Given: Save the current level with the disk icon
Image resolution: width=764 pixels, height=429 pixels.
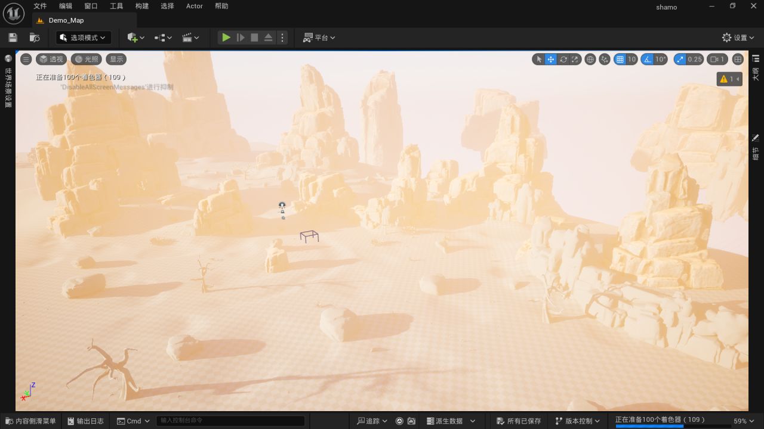Looking at the screenshot, I should pyautogui.click(x=13, y=38).
